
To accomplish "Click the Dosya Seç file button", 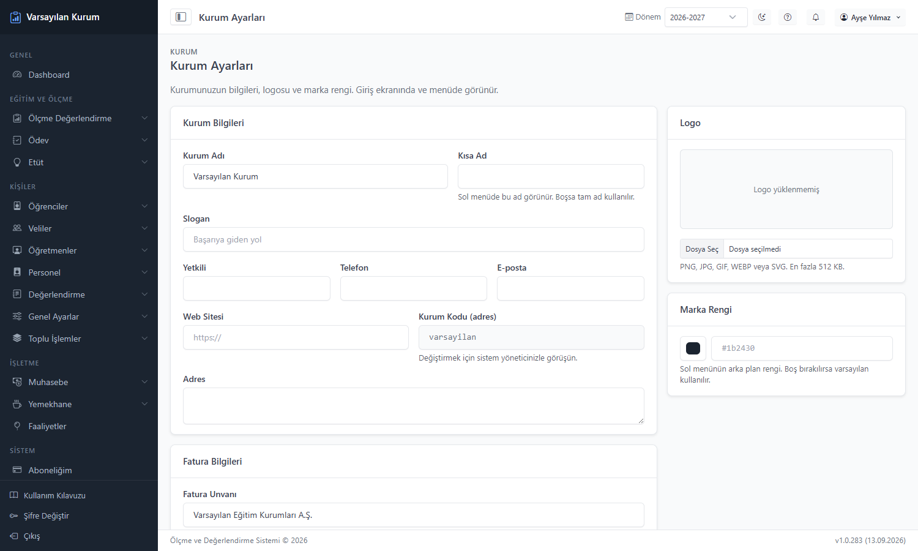I will point(702,249).
